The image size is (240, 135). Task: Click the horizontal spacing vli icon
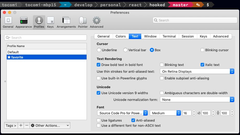[x=199, y=113]
